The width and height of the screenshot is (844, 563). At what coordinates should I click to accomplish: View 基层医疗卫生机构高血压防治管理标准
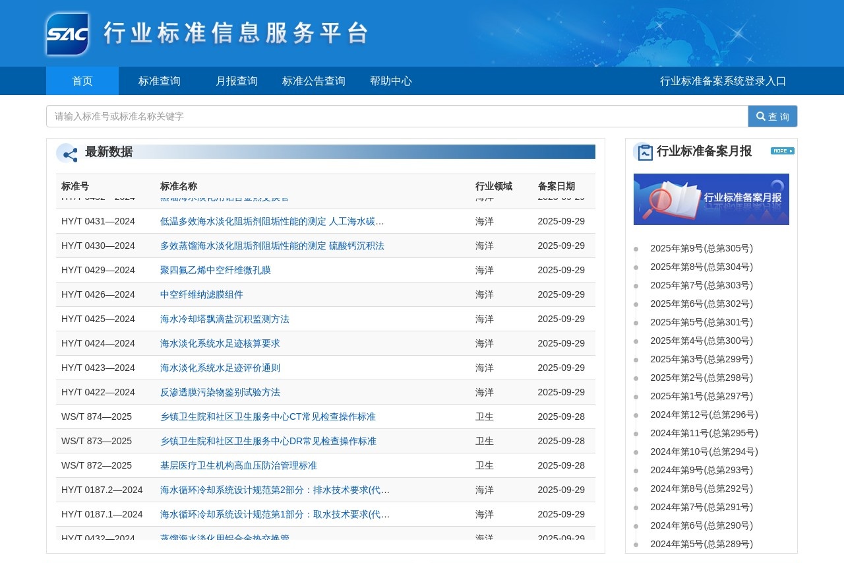point(239,465)
